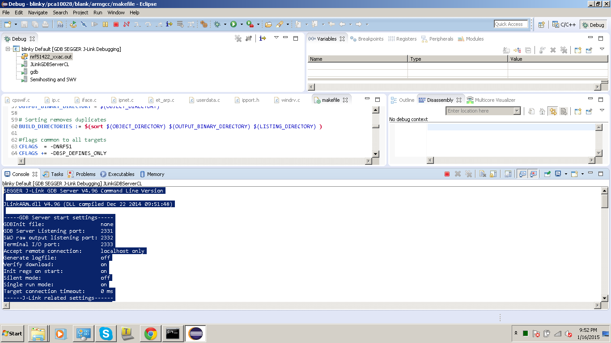This screenshot has height=343, width=611.
Task: Terminate debugging with main toolbar red square
Action: point(116,24)
